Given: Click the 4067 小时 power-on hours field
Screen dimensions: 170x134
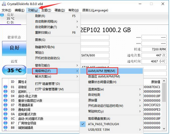Looking at the screenshot, I should pyautogui.click(x=154, y=61).
